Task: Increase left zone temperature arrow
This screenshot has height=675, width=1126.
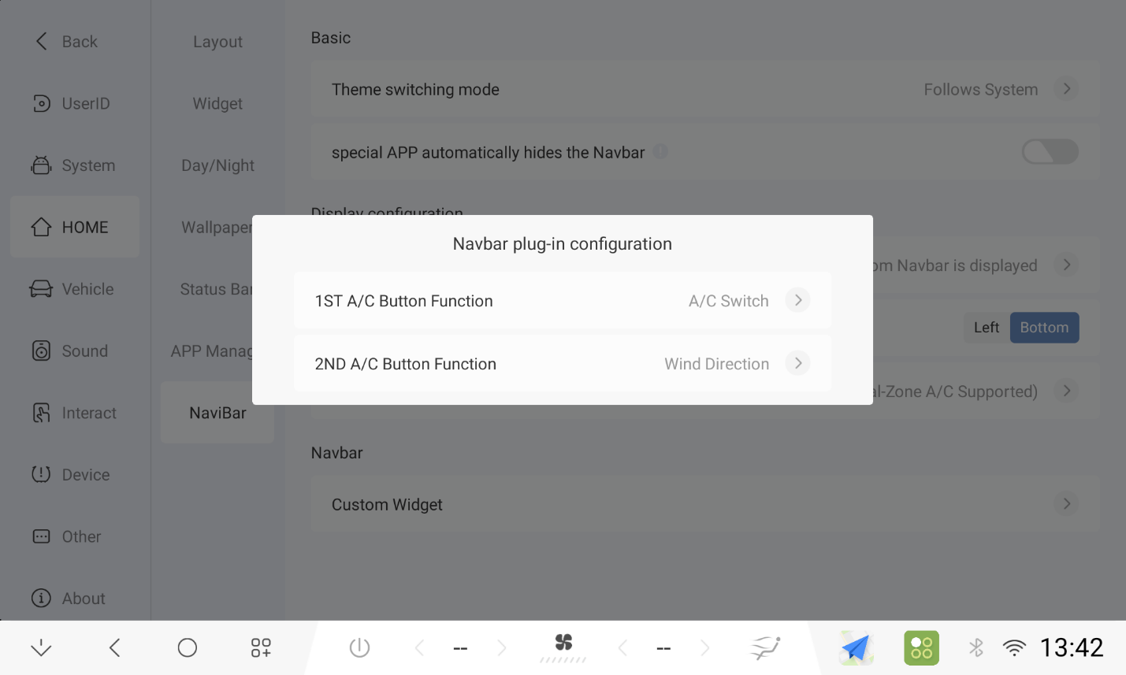Action: click(x=502, y=647)
